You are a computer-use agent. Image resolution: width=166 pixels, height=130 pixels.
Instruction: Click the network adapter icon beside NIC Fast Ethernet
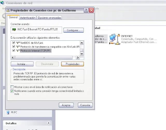click(x=14, y=29)
